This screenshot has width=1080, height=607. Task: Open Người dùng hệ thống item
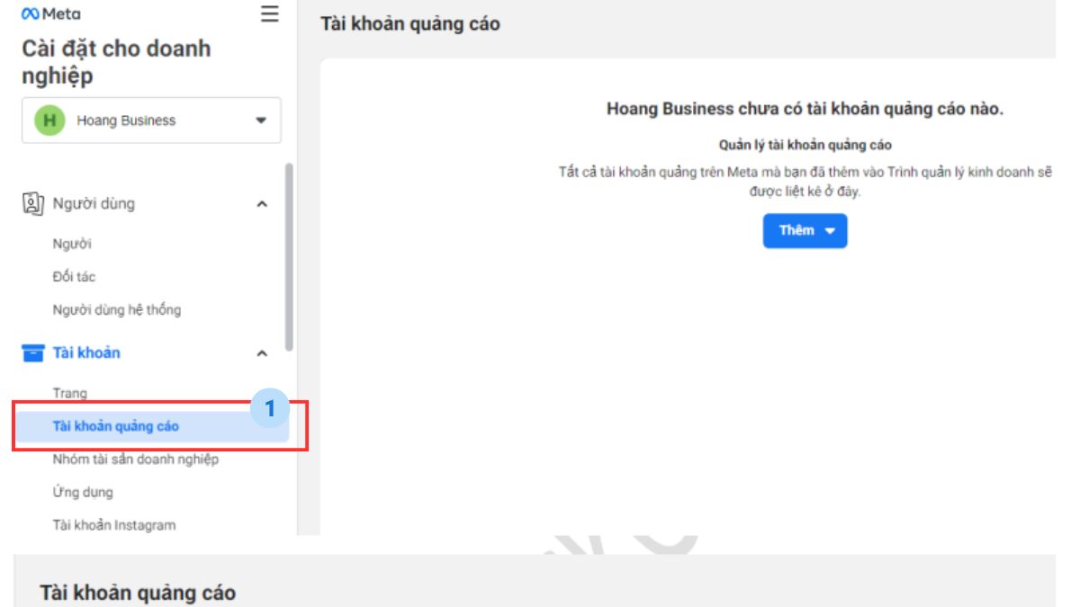(117, 309)
